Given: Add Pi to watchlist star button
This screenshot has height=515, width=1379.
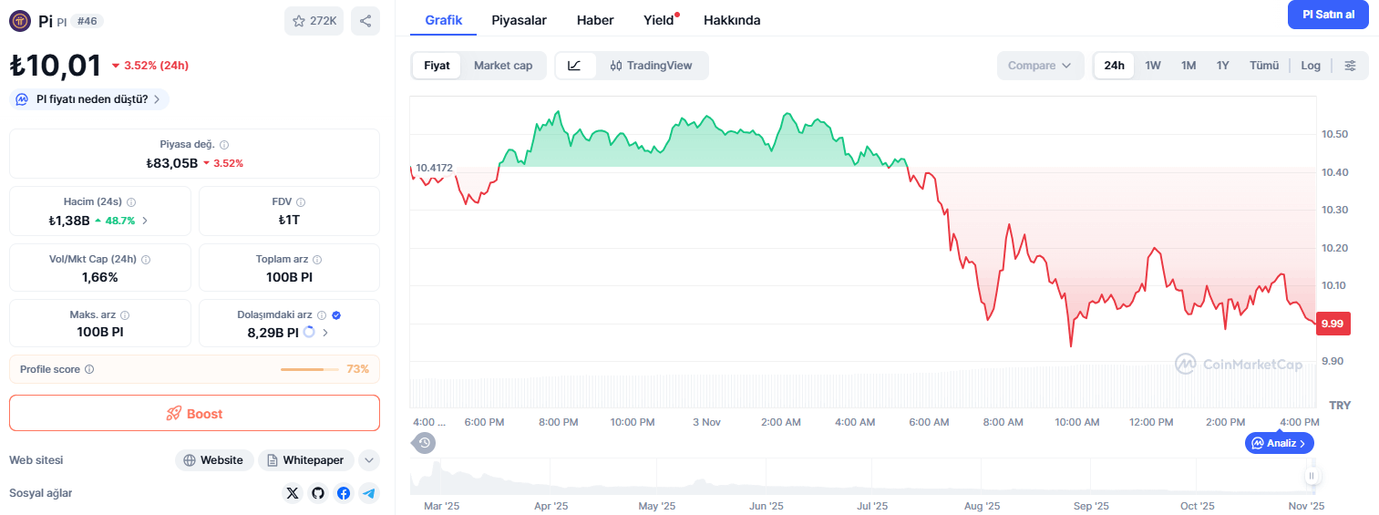Looking at the screenshot, I should pos(314,20).
